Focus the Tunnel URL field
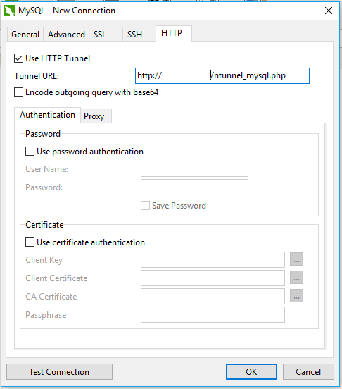The height and width of the screenshot is (389, 342). click(x=222, y=75)
